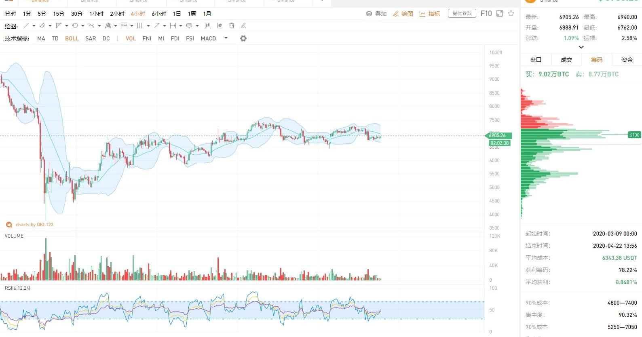Select the straight line drawing tool

(x=26, y=26)
